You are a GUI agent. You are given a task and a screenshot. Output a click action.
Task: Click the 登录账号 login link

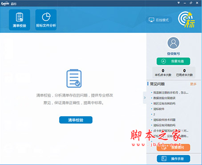pyautogui.click(x=174, y=54)
